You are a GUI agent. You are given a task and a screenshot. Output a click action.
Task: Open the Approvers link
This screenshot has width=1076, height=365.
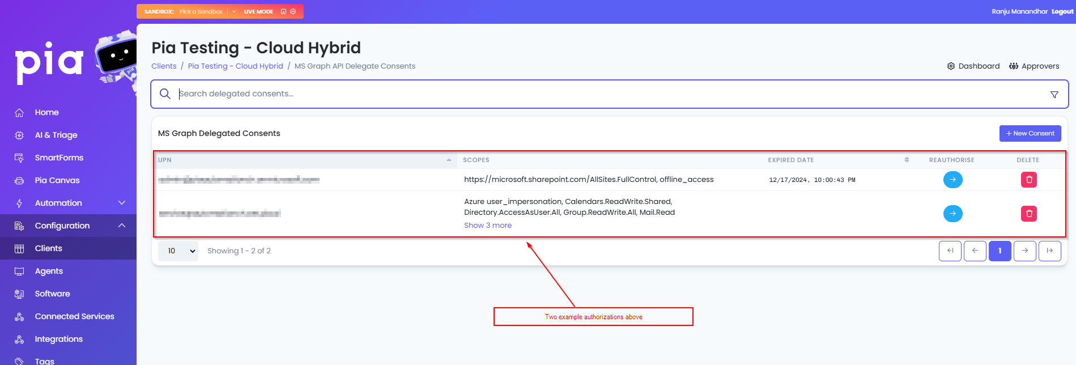(x=1034, y=66)
